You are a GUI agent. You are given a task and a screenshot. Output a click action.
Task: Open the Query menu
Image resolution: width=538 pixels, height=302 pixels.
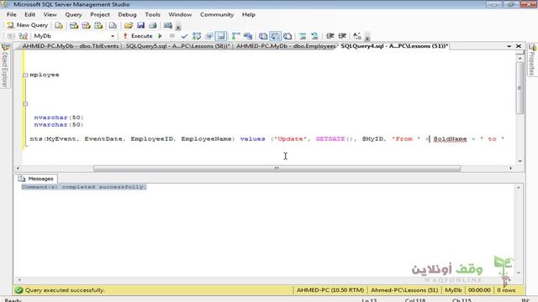tap(73, 15)
